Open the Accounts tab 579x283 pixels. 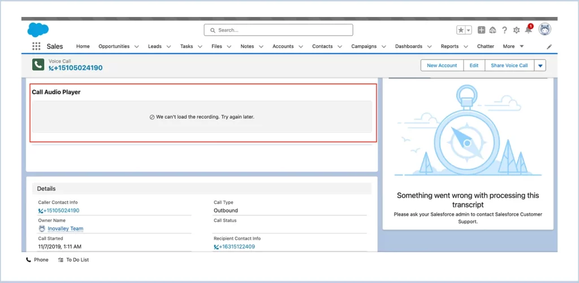point(283,46)
